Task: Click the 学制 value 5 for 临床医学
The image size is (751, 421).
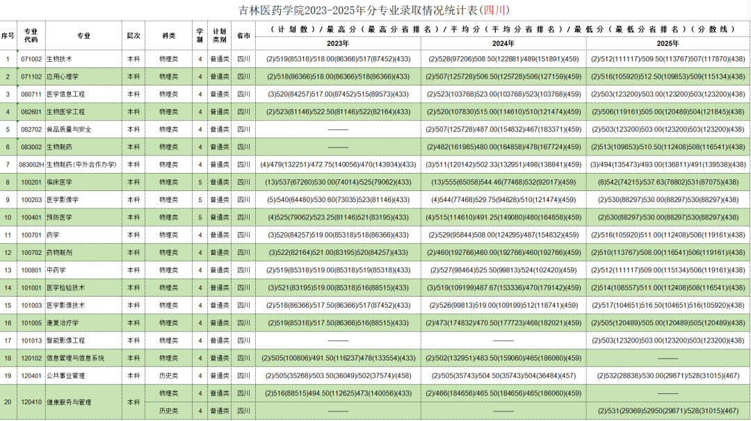Action: pos(200,182)
